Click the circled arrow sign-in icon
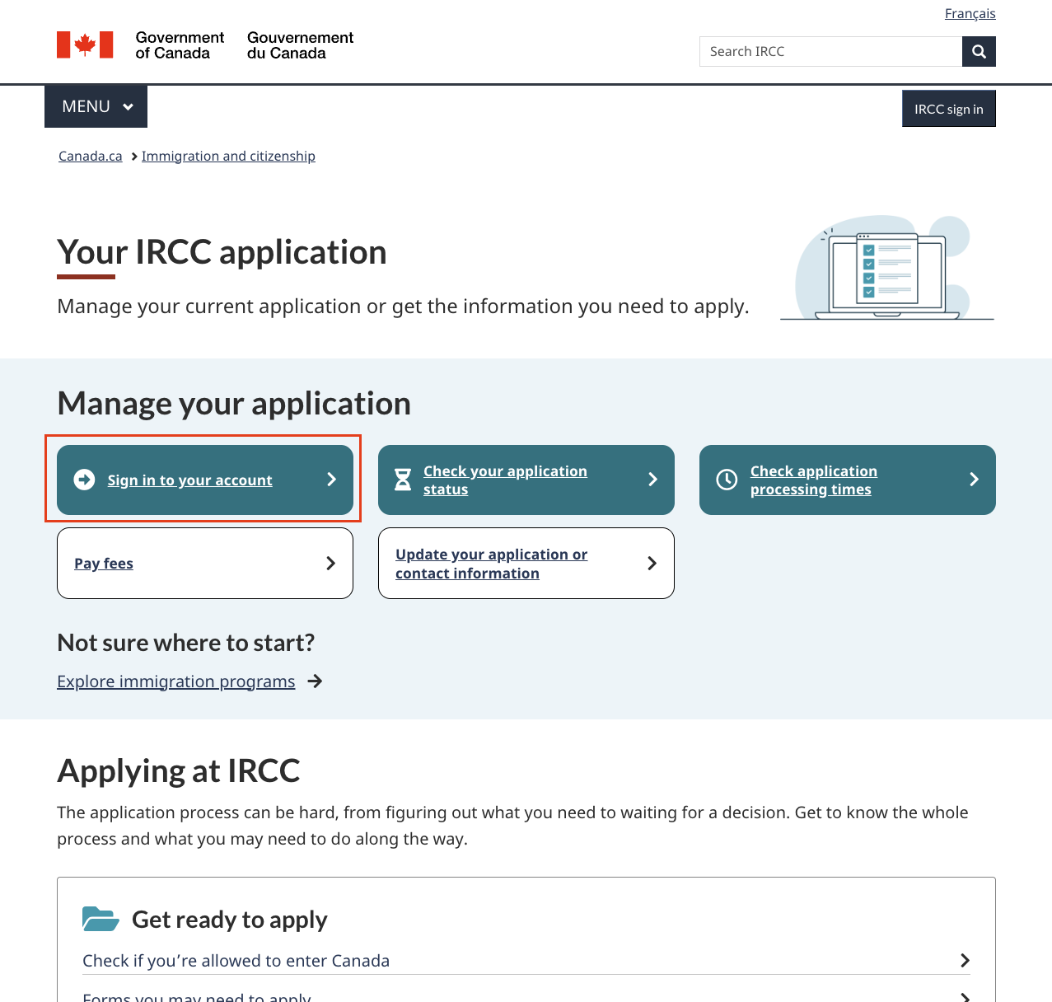 [x=84, y=480]
